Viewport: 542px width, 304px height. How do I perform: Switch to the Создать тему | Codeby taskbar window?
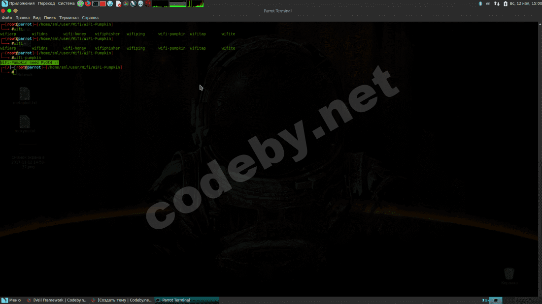(x=122, y=300)
